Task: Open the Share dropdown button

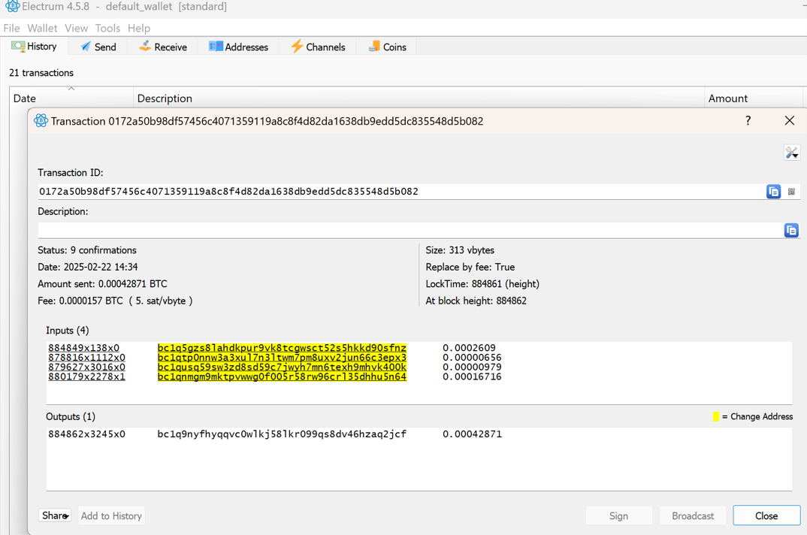Action: pos(55,515)
